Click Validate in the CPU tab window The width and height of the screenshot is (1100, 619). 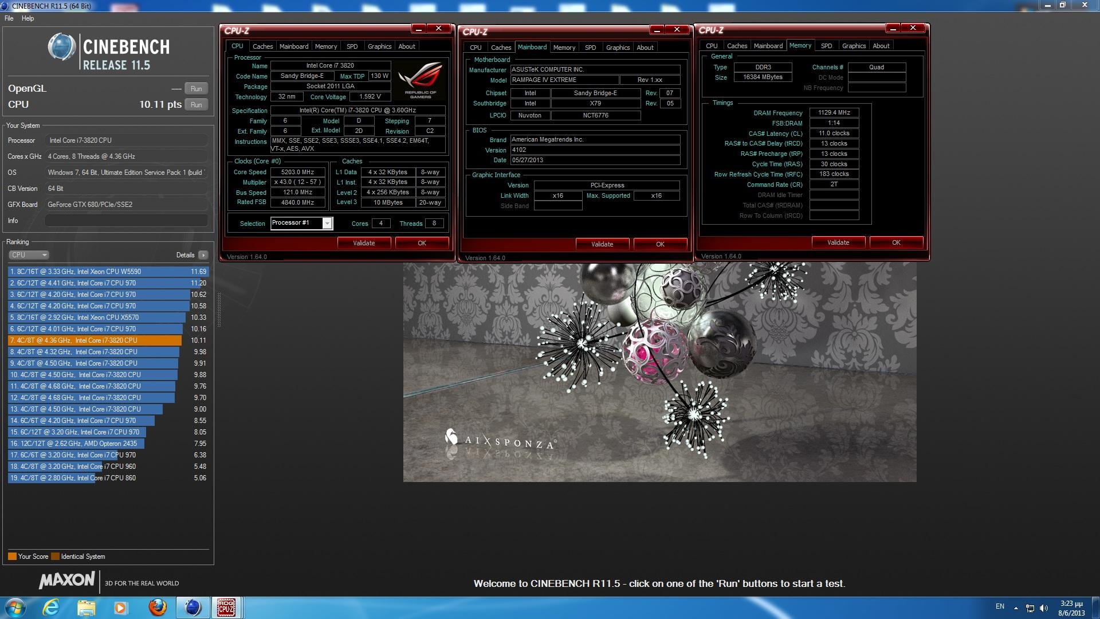[x=364, y=243]
